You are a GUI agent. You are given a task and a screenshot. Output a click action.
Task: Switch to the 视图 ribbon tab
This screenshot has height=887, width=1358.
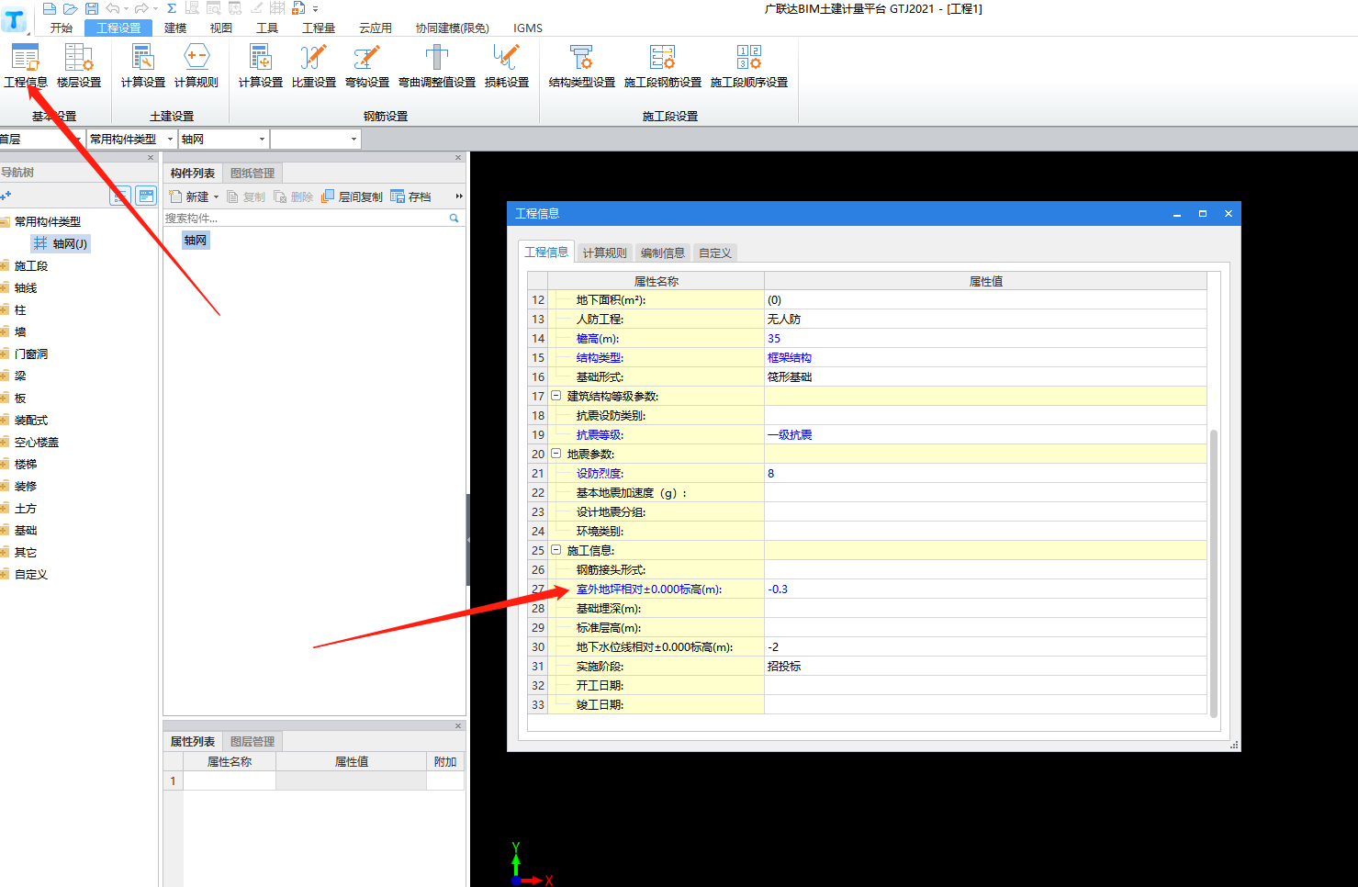[x=221, y=28]
